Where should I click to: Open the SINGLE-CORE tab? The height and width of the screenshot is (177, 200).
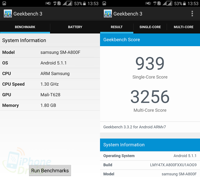(x=150, y=27)
